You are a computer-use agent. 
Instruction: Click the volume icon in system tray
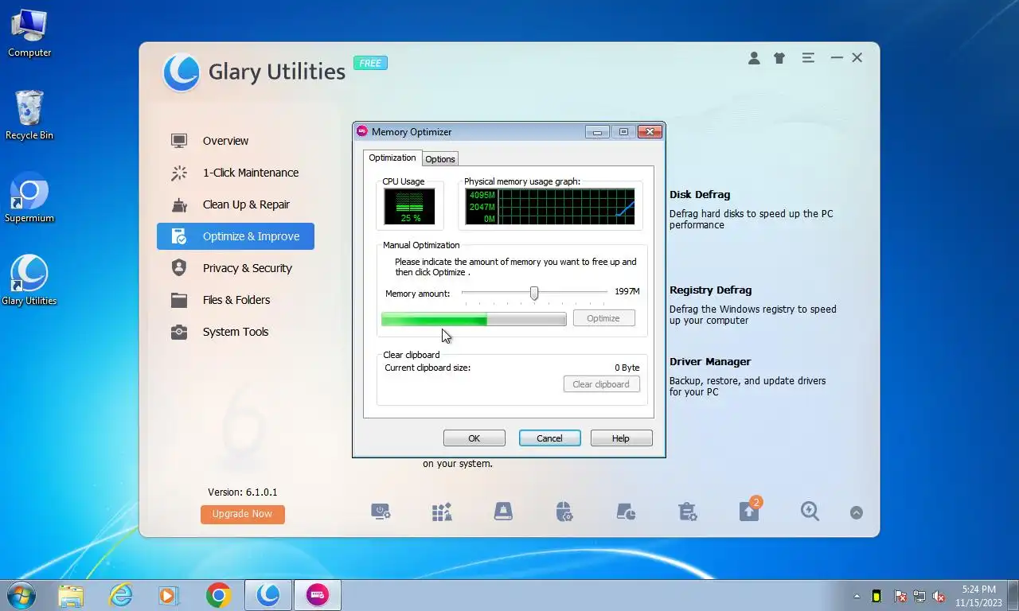[939, 596]
